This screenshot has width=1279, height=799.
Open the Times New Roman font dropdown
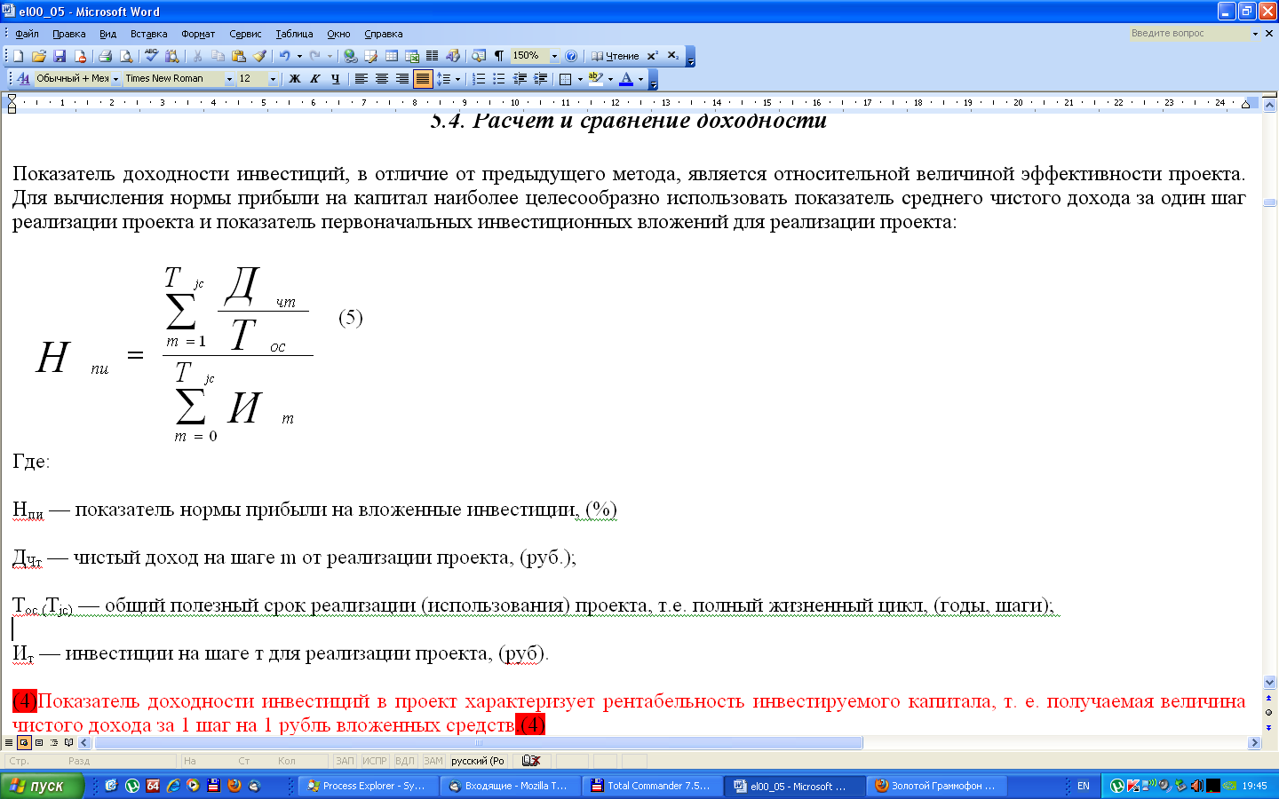[x=229, y=79]
